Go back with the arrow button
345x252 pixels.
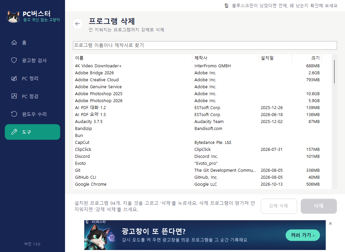pos(77,24)
